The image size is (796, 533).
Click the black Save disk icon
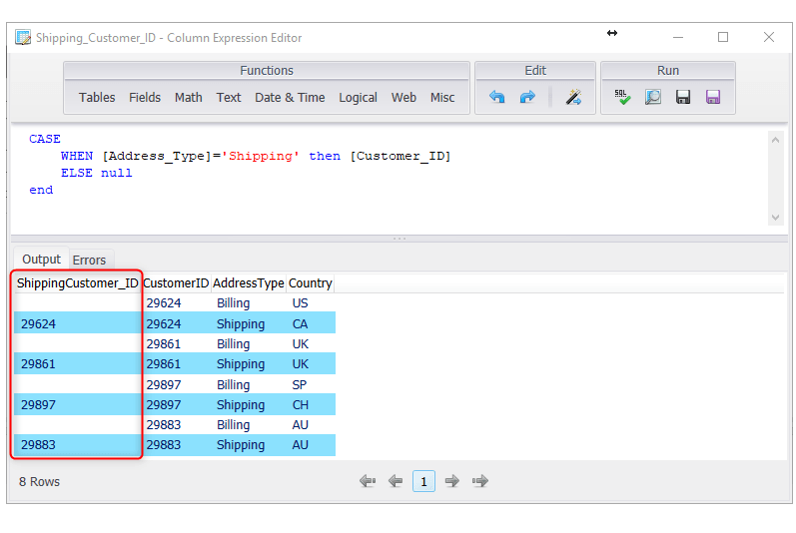(683, 97)
